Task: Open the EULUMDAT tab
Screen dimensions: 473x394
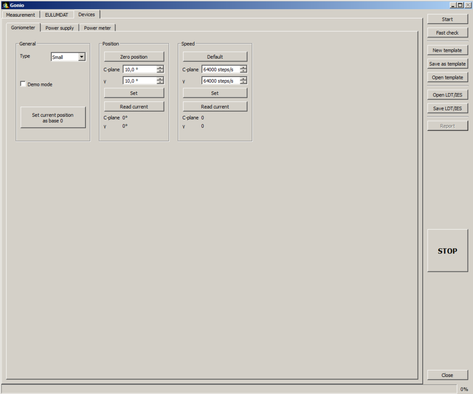Action: click(56, 15)
